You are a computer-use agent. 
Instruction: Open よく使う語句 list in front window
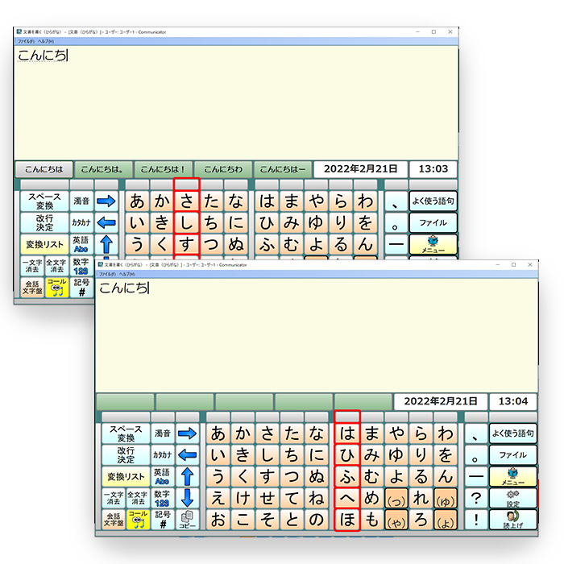(512, 433)
